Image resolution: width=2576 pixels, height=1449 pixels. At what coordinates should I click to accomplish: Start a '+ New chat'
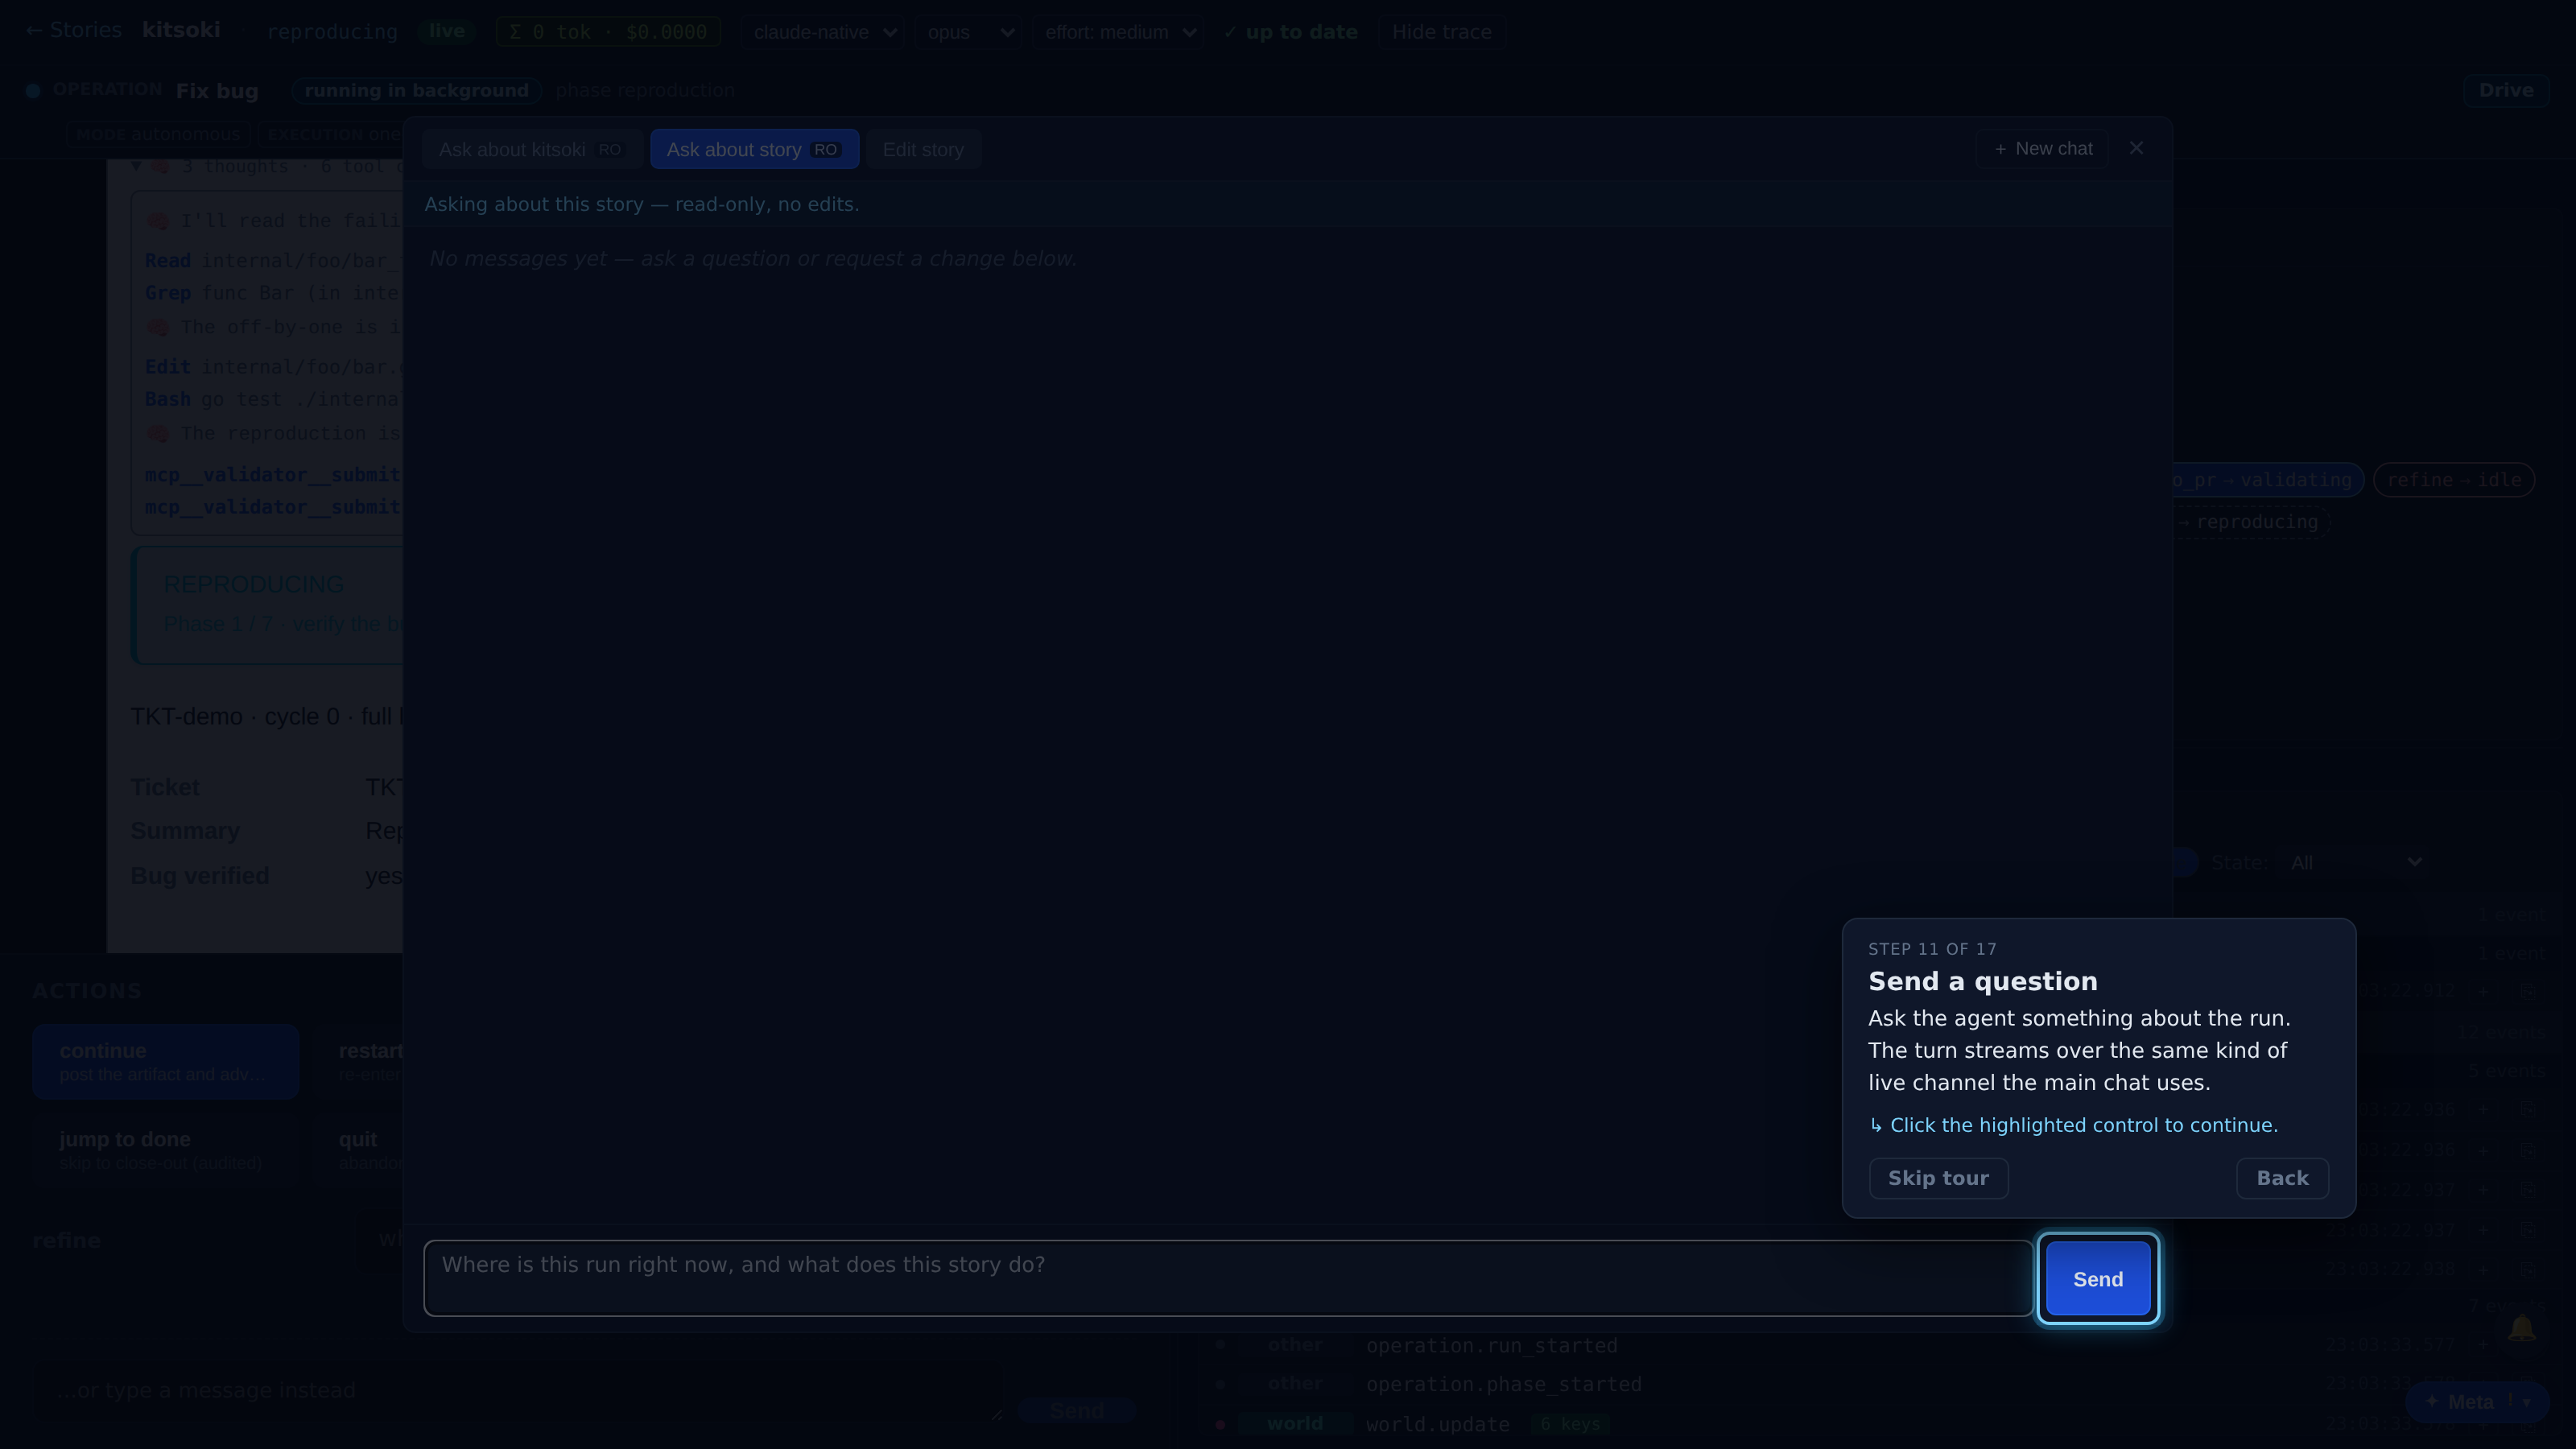(2042, 148)
